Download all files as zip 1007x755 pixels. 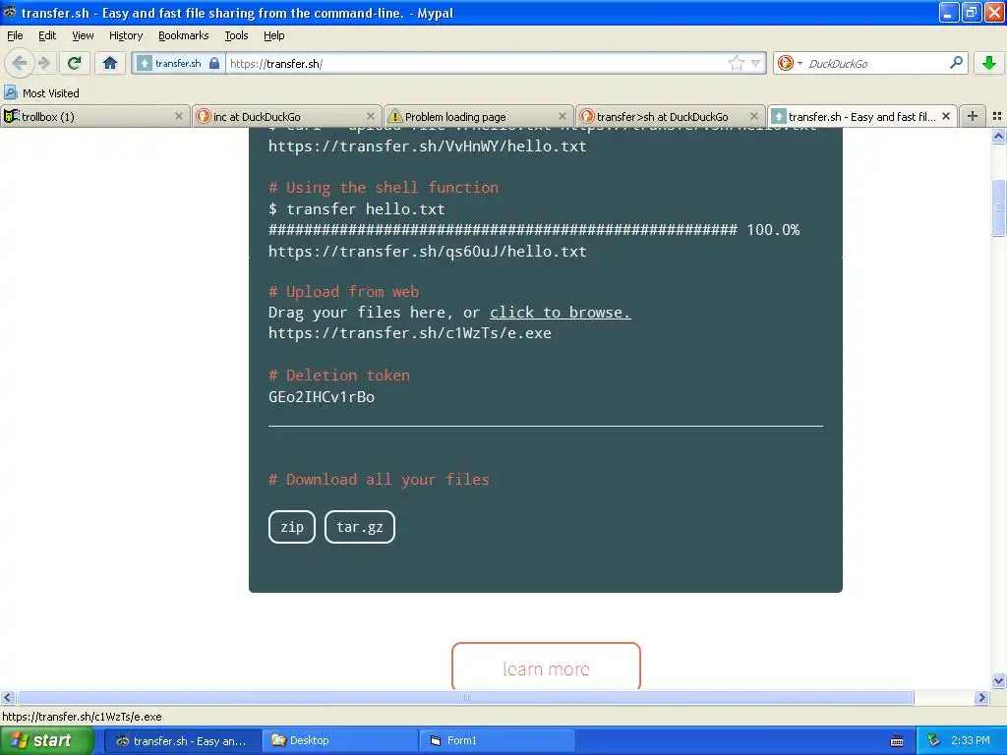tap(291, 527)
